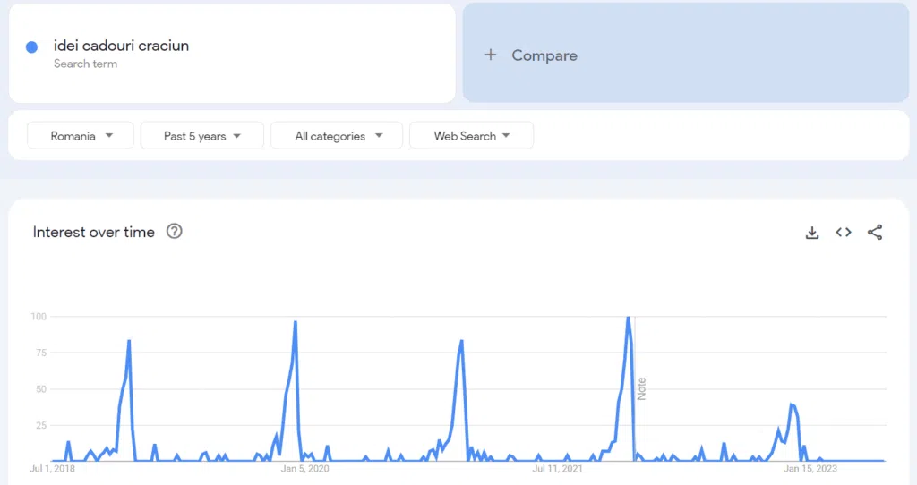The width and height of the screenshot is (917, 485).
Task: Click the Jul 11, 2021 axis label
Action: click(557, 469)
